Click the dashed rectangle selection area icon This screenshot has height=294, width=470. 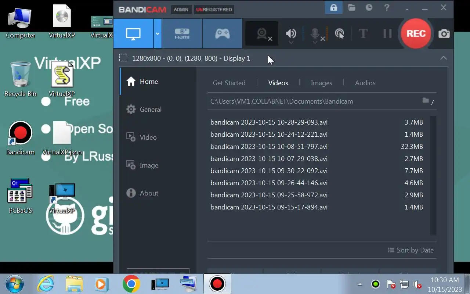123,58
